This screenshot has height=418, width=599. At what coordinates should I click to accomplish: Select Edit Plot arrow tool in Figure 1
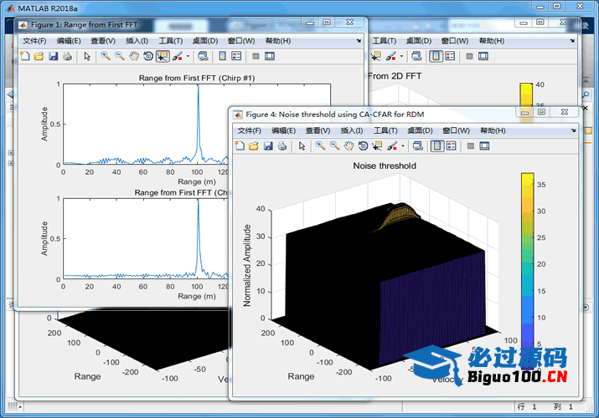pyautogui.click(x=87, y=56)
